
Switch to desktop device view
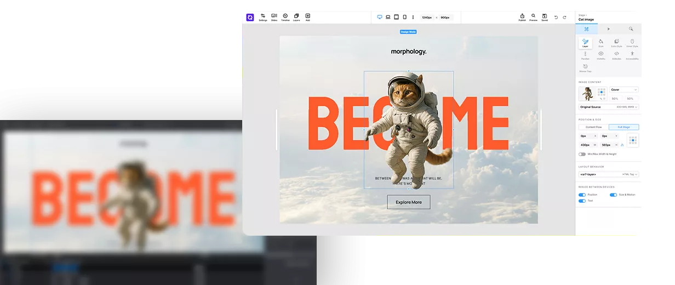[380, 17]
